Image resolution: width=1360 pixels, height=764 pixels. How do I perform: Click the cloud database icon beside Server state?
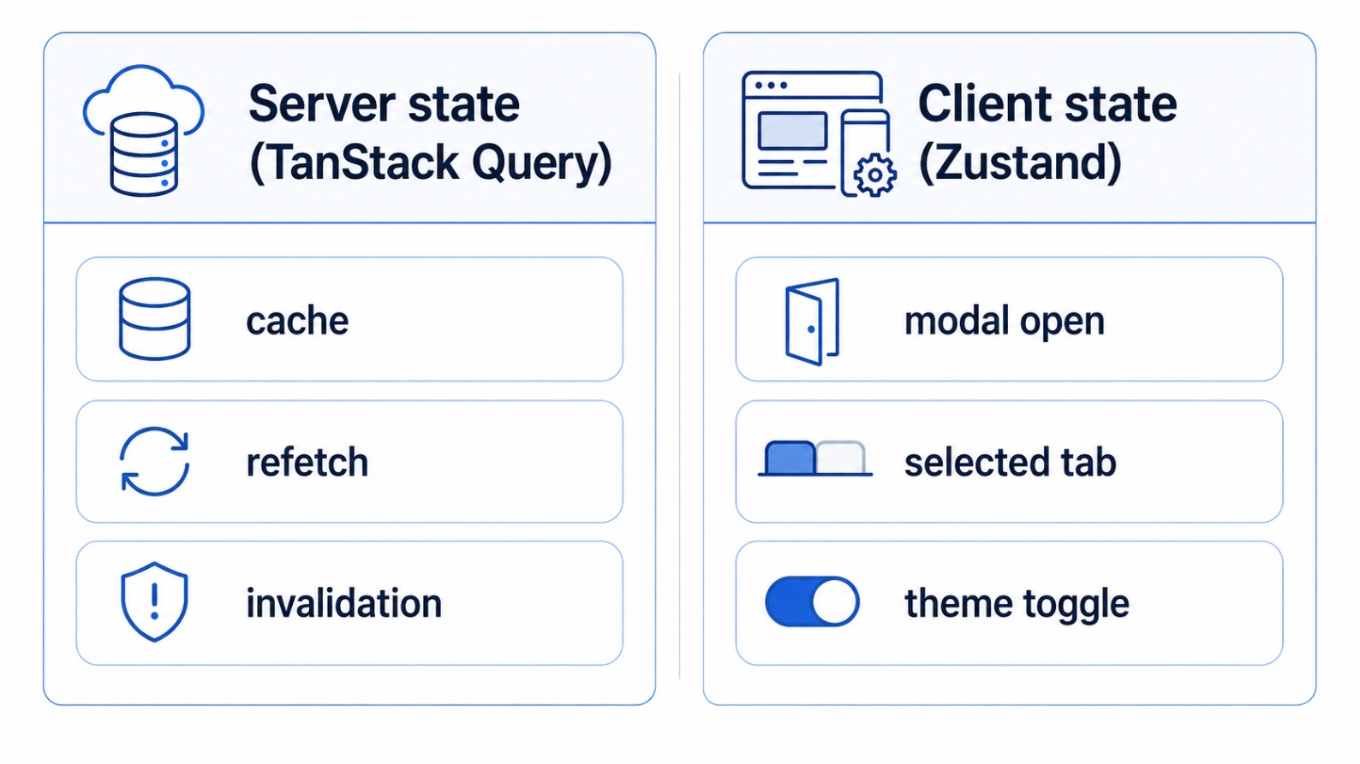pos(144,130)
